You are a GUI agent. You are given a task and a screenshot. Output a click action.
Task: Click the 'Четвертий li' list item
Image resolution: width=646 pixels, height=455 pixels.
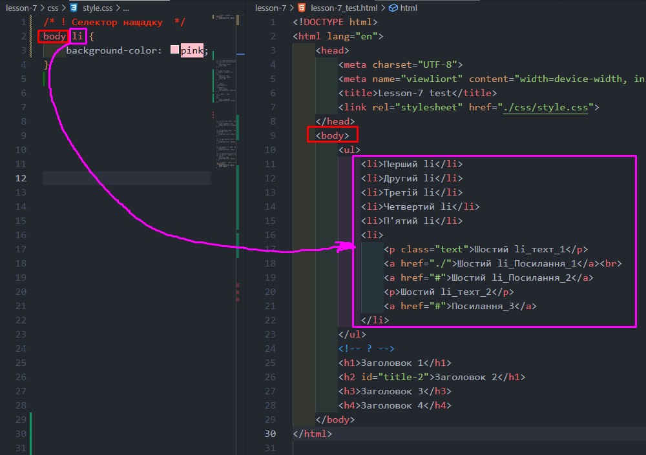coord(421,207)
